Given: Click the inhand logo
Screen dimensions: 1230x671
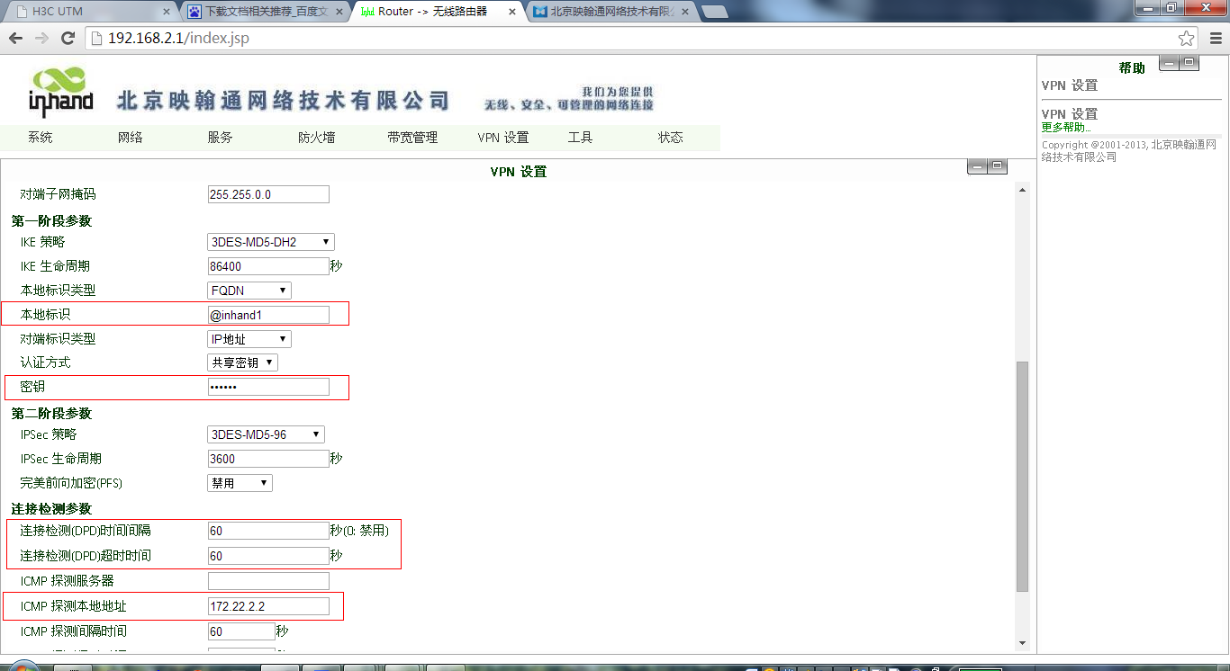Looking at the screenshot, I should tap(61, 93).
